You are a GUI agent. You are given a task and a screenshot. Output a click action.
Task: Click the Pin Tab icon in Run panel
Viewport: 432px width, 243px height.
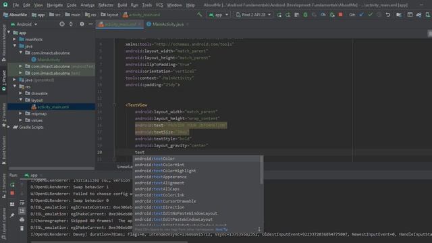click(x=12, y=215)
